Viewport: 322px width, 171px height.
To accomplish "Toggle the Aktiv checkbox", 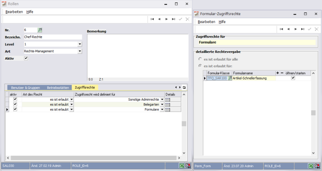I will [26, 58].
